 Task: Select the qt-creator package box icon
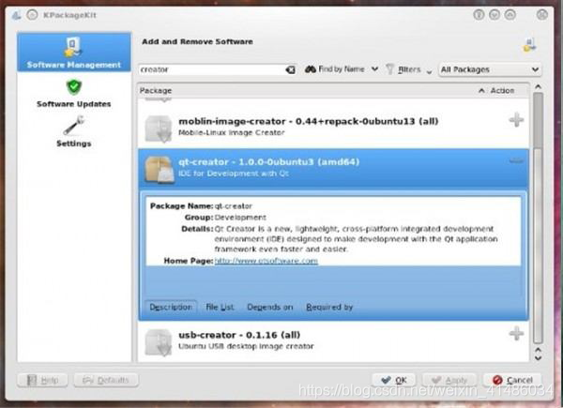160,169
